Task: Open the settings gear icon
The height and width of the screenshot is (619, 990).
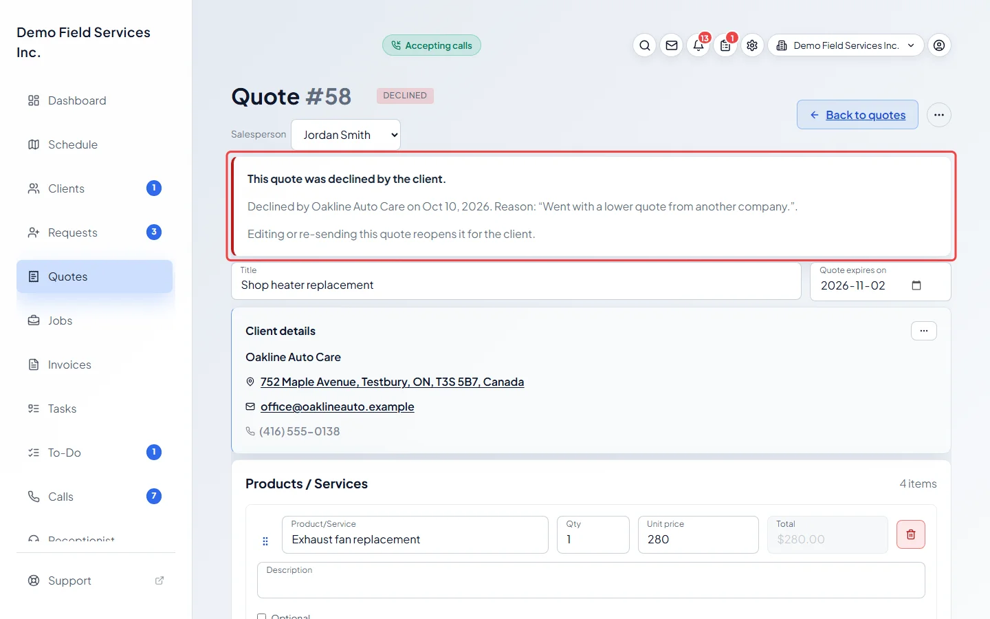Action: [752, 45]
